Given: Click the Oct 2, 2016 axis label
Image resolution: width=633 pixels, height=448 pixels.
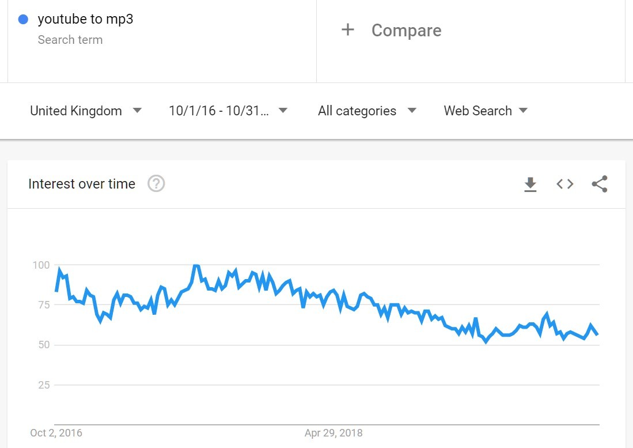Looking at the screenshot, I should [56, 433].
